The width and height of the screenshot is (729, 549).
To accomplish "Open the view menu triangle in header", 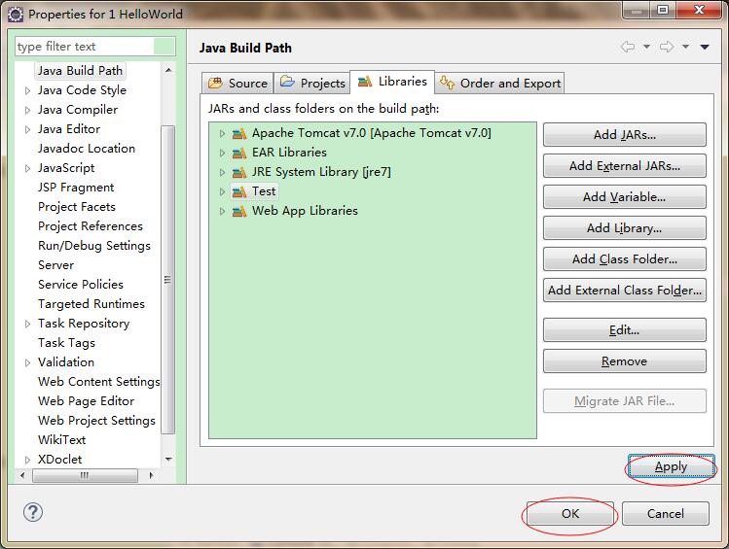I will tap(705, 47).
